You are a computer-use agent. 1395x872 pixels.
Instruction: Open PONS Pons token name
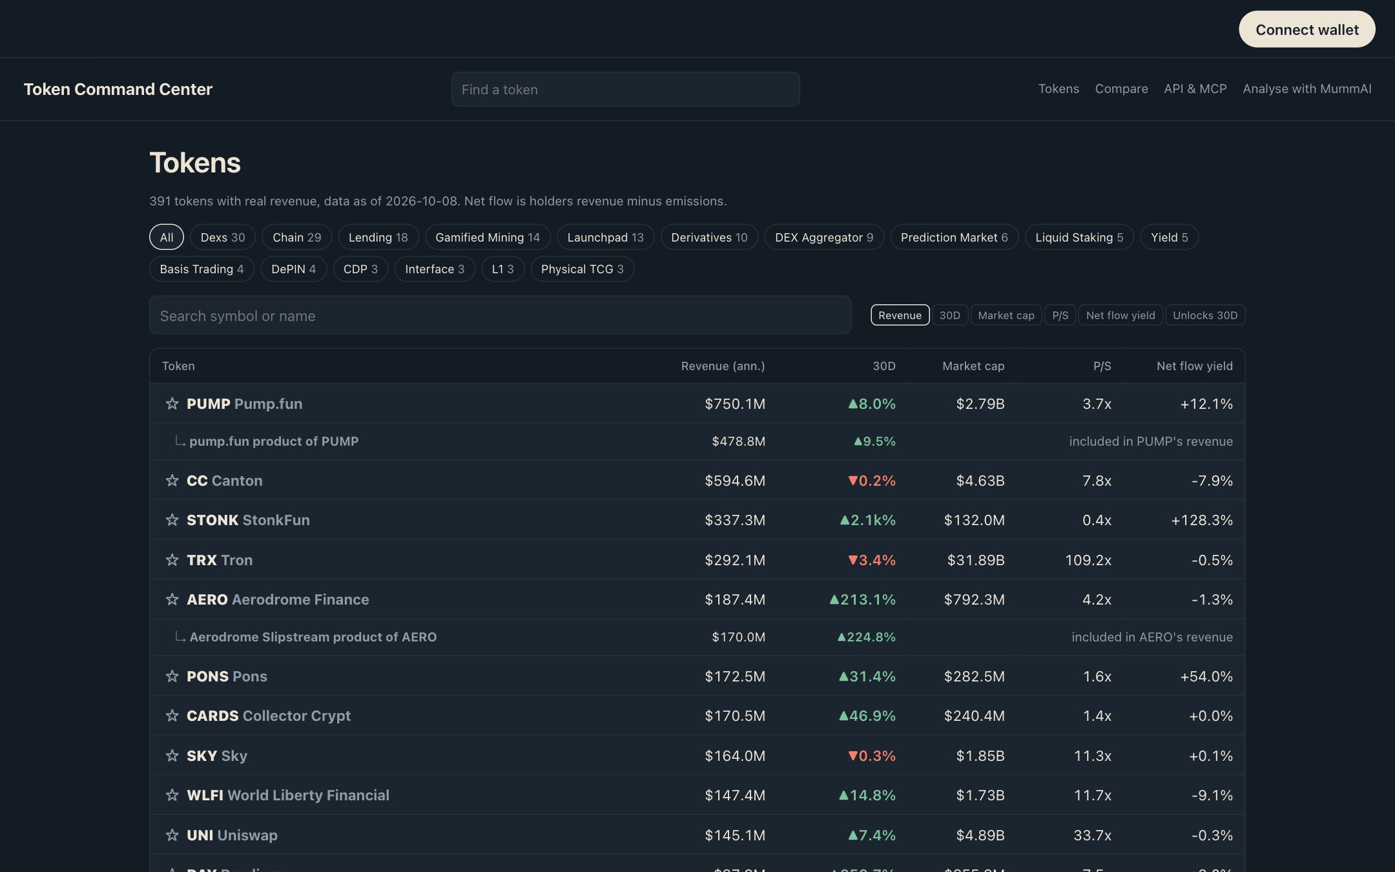(x=227, y=676)
